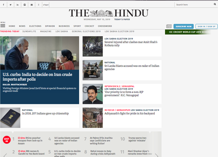Open headline about Iran crude imports

coord(38,77)
